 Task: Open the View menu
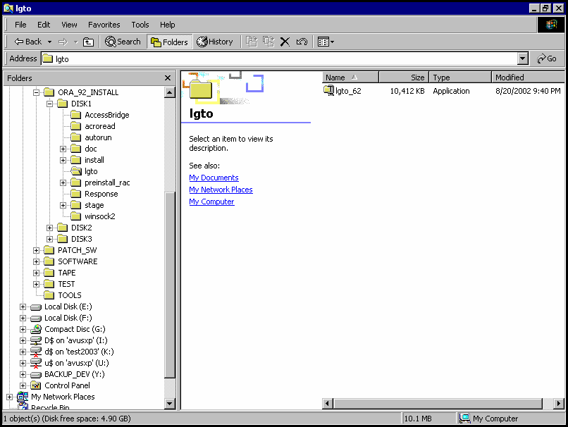(x=69, y=25)
